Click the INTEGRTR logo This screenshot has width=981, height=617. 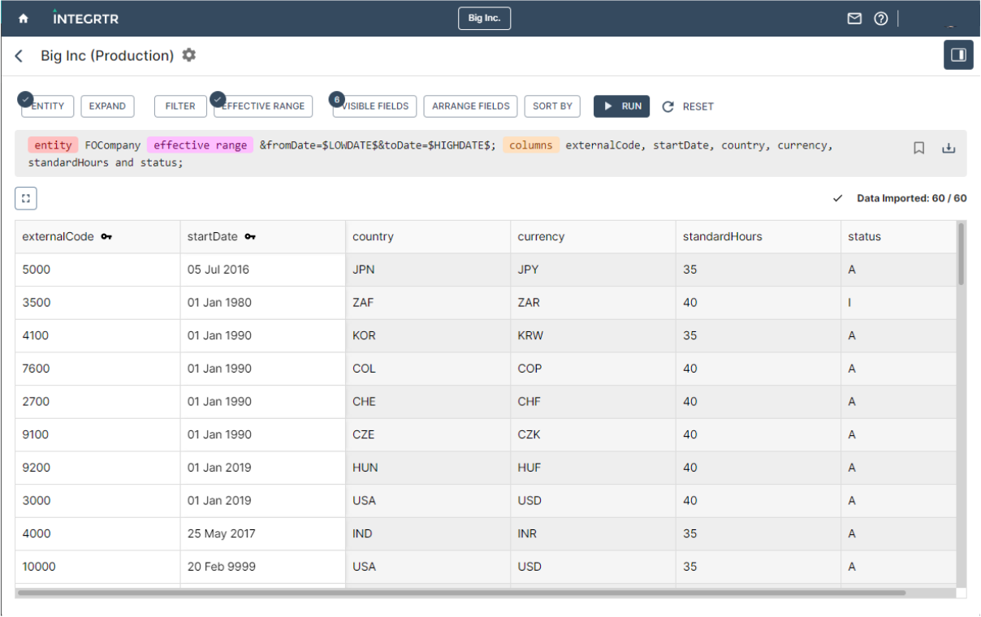(x=84, y=18)
